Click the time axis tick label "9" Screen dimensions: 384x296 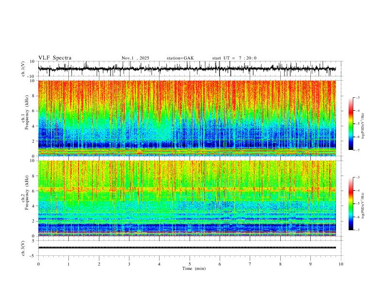coord(310,264)
